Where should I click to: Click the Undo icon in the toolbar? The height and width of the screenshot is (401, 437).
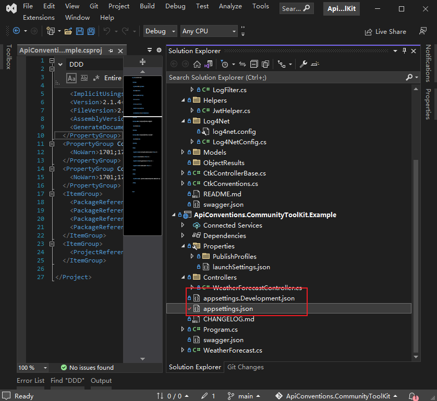[107, 31]
